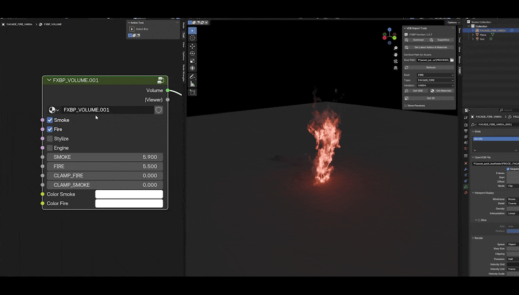Open the viewport Options dropdown

[x=454, y=22]
